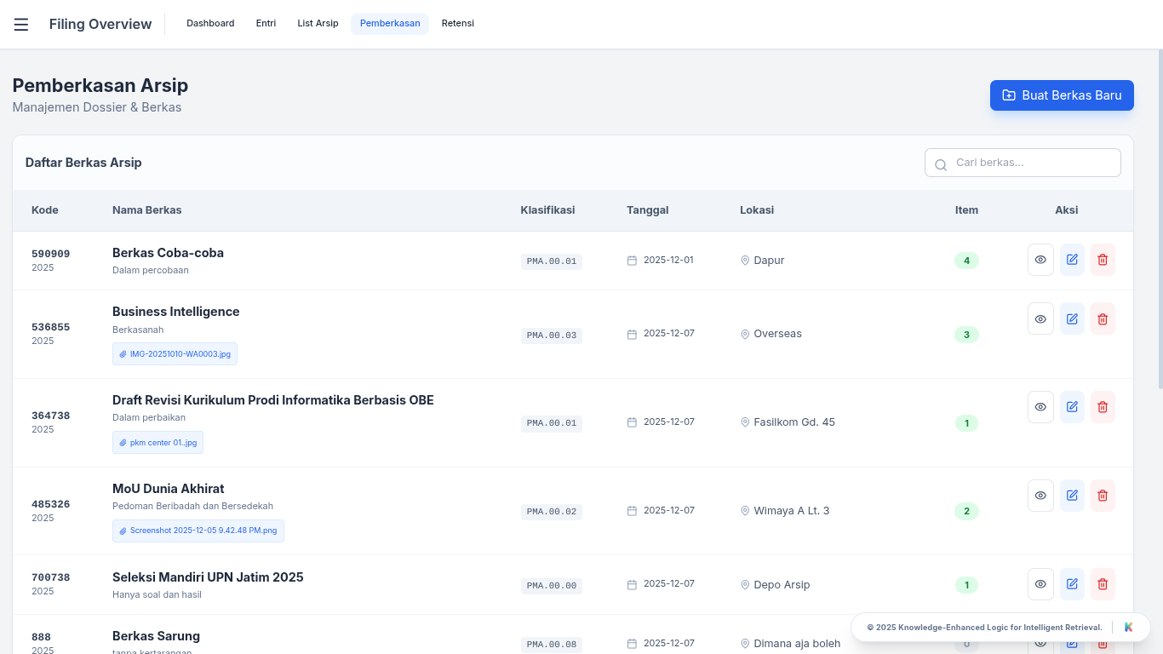The image size is (1163, 654).
Task: Open the hamburger sidebar menu
Action: point(21,25)
